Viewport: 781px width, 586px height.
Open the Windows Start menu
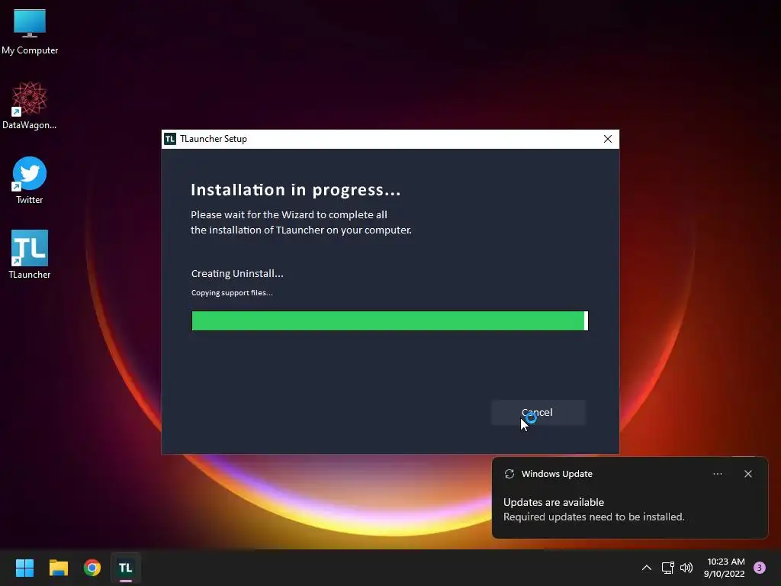[x=24, y=568]
